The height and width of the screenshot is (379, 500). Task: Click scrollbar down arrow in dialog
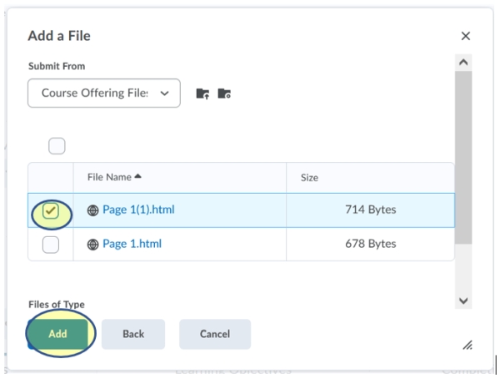click(464, 301)
